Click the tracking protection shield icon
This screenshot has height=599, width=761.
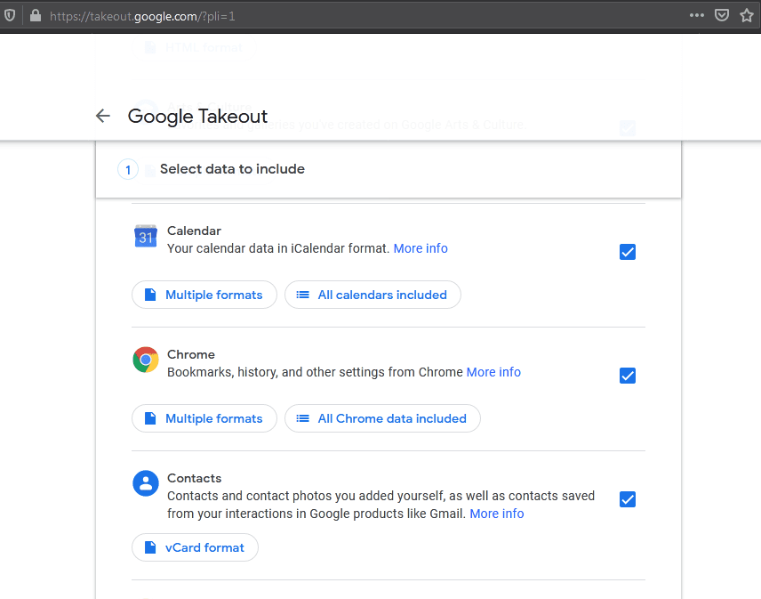11,16
